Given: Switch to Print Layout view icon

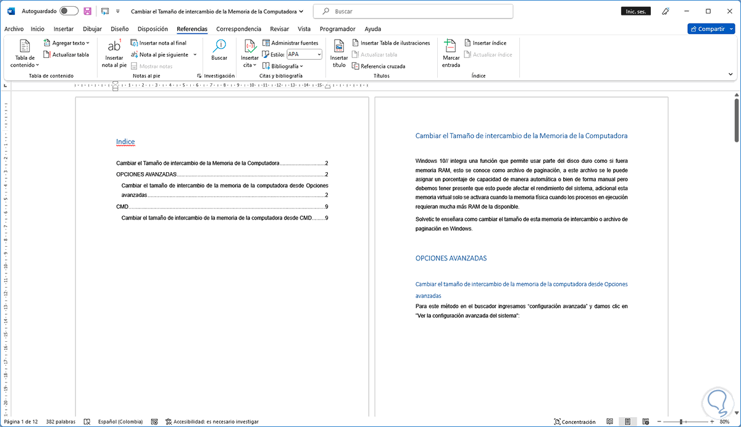Looking at the screenshot, I should (627, 421).
